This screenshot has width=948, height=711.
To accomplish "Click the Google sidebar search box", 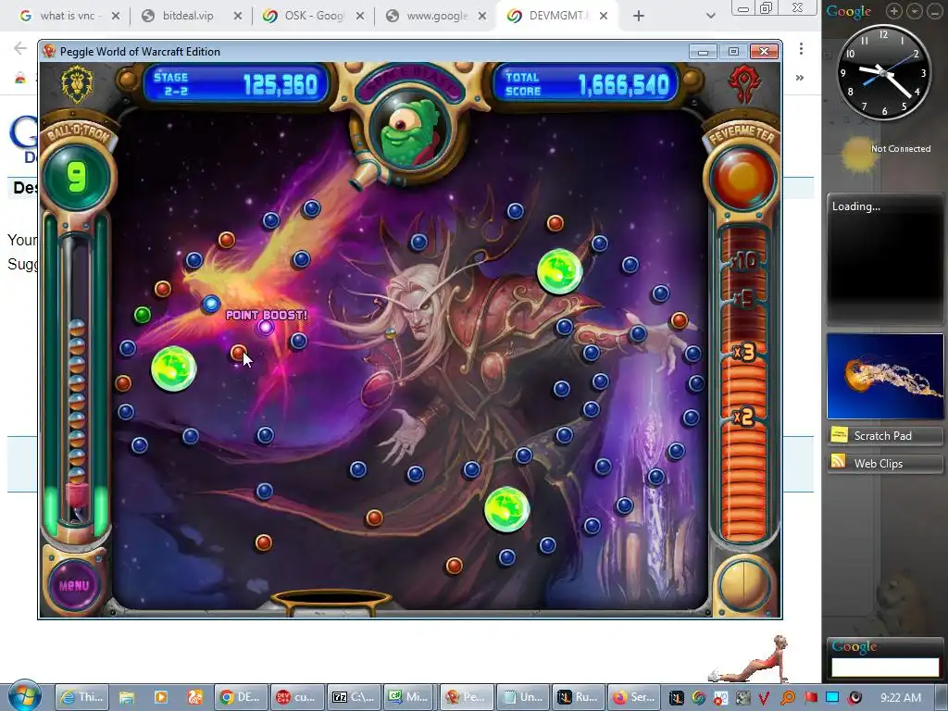I will click(x=885, y=667).
